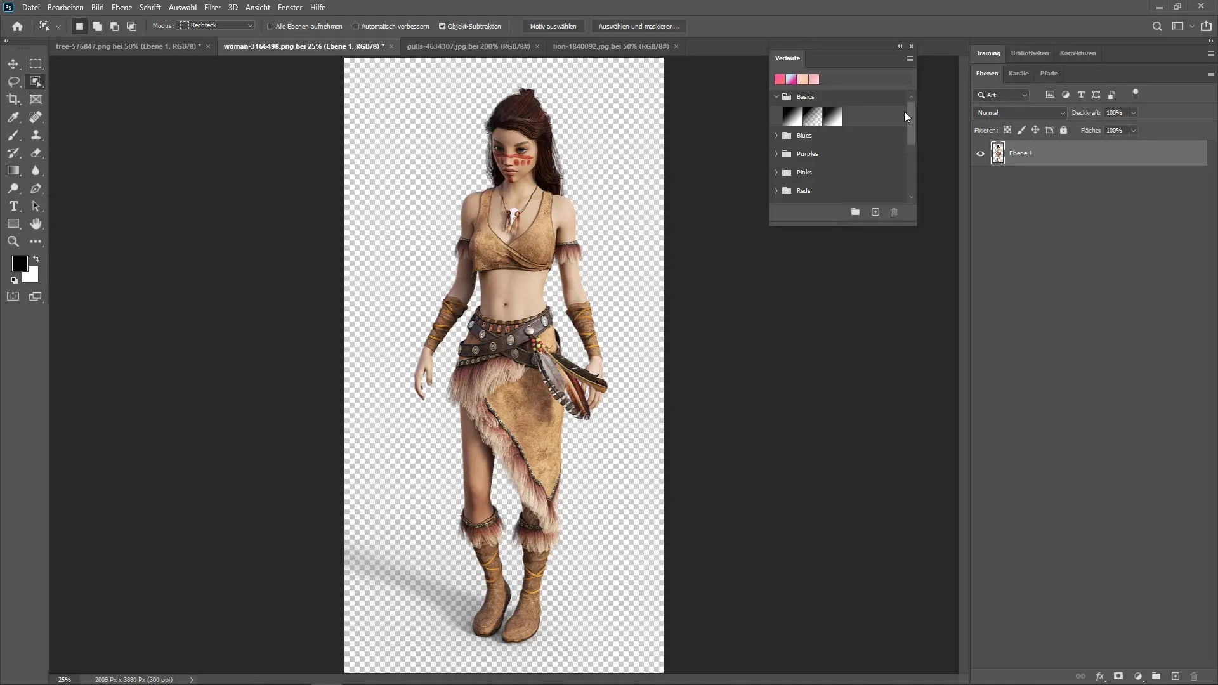
Task: Toggle layer filter on/off switch
Action: (x=1136, y=94)
